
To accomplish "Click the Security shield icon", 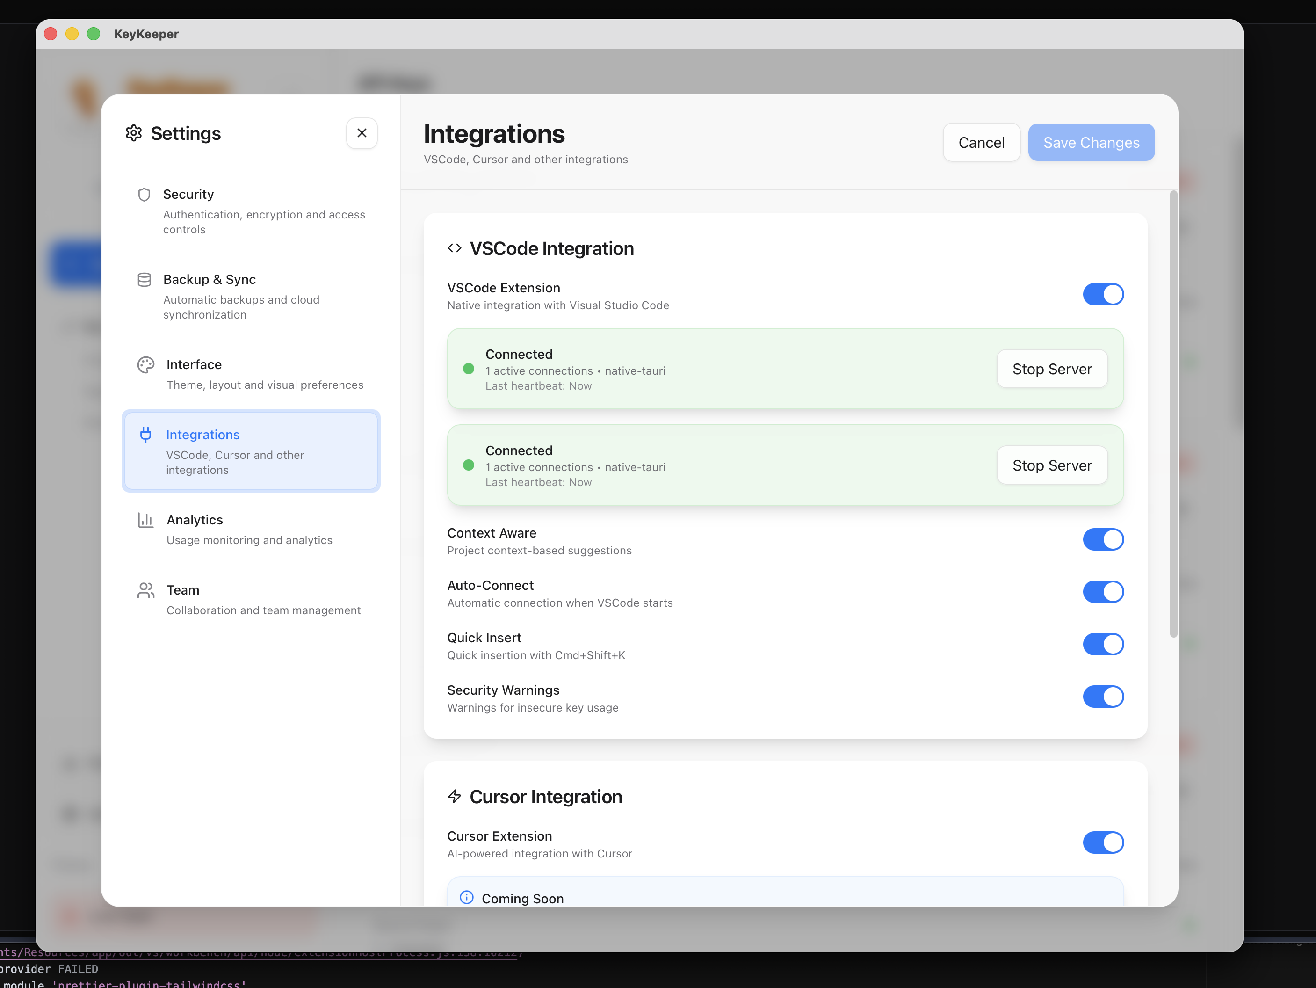I will click(144, 195).
